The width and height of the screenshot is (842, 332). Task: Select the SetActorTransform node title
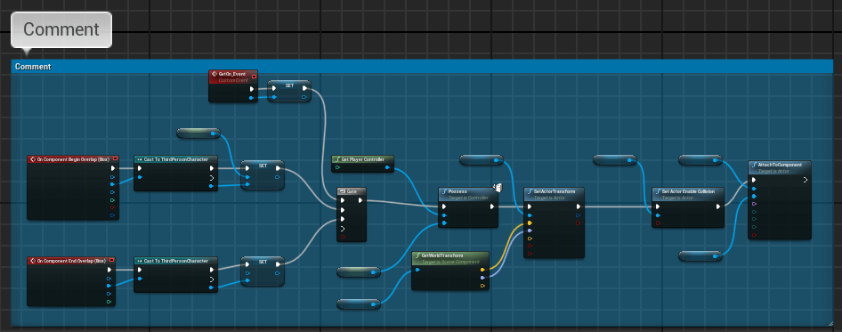[x=554, y=190]
